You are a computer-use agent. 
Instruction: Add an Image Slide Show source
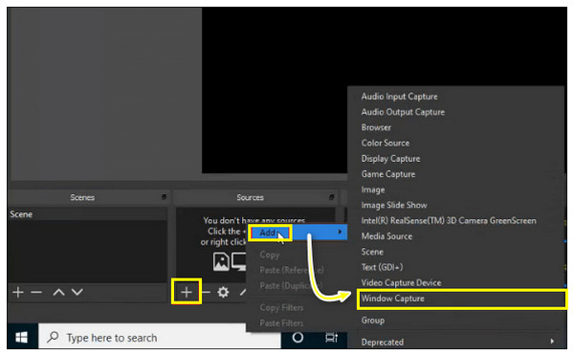394,205
